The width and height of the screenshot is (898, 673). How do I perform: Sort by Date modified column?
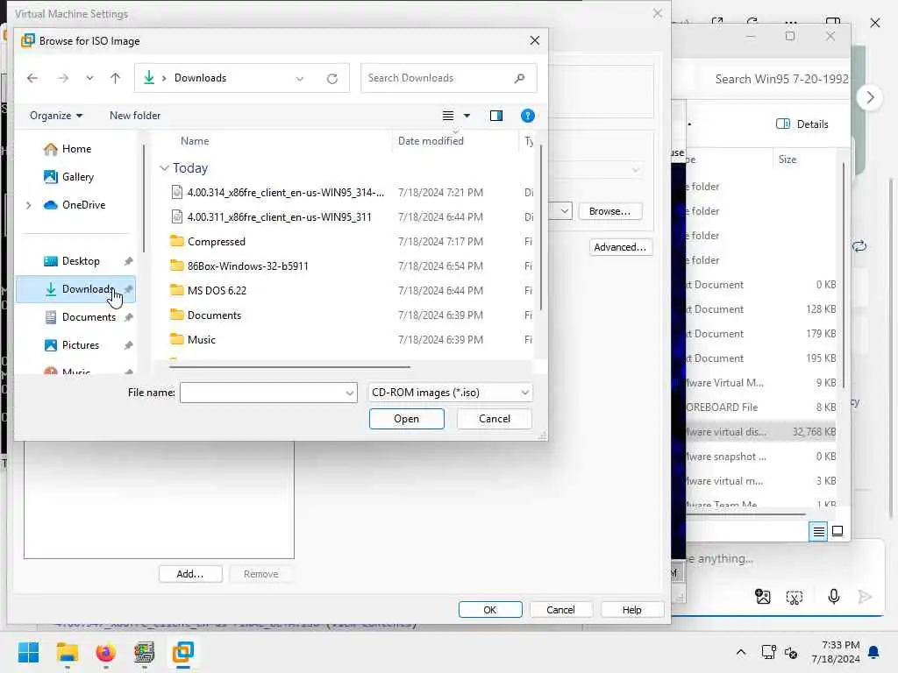(x=431, y=141)
